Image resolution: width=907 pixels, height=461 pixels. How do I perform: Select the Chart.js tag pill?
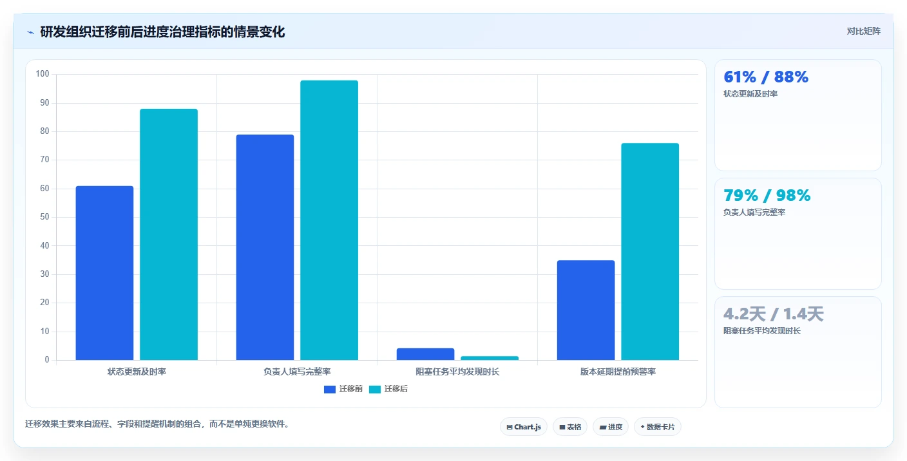tap(524, 427)
